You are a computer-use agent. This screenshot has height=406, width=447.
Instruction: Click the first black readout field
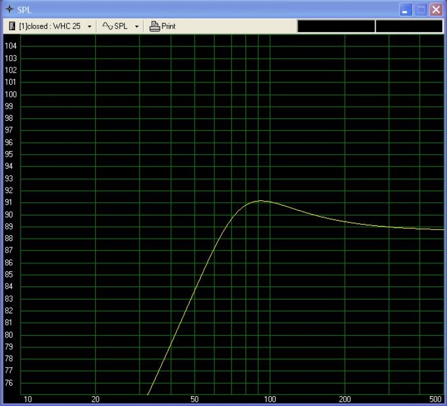tap(336, 26)
